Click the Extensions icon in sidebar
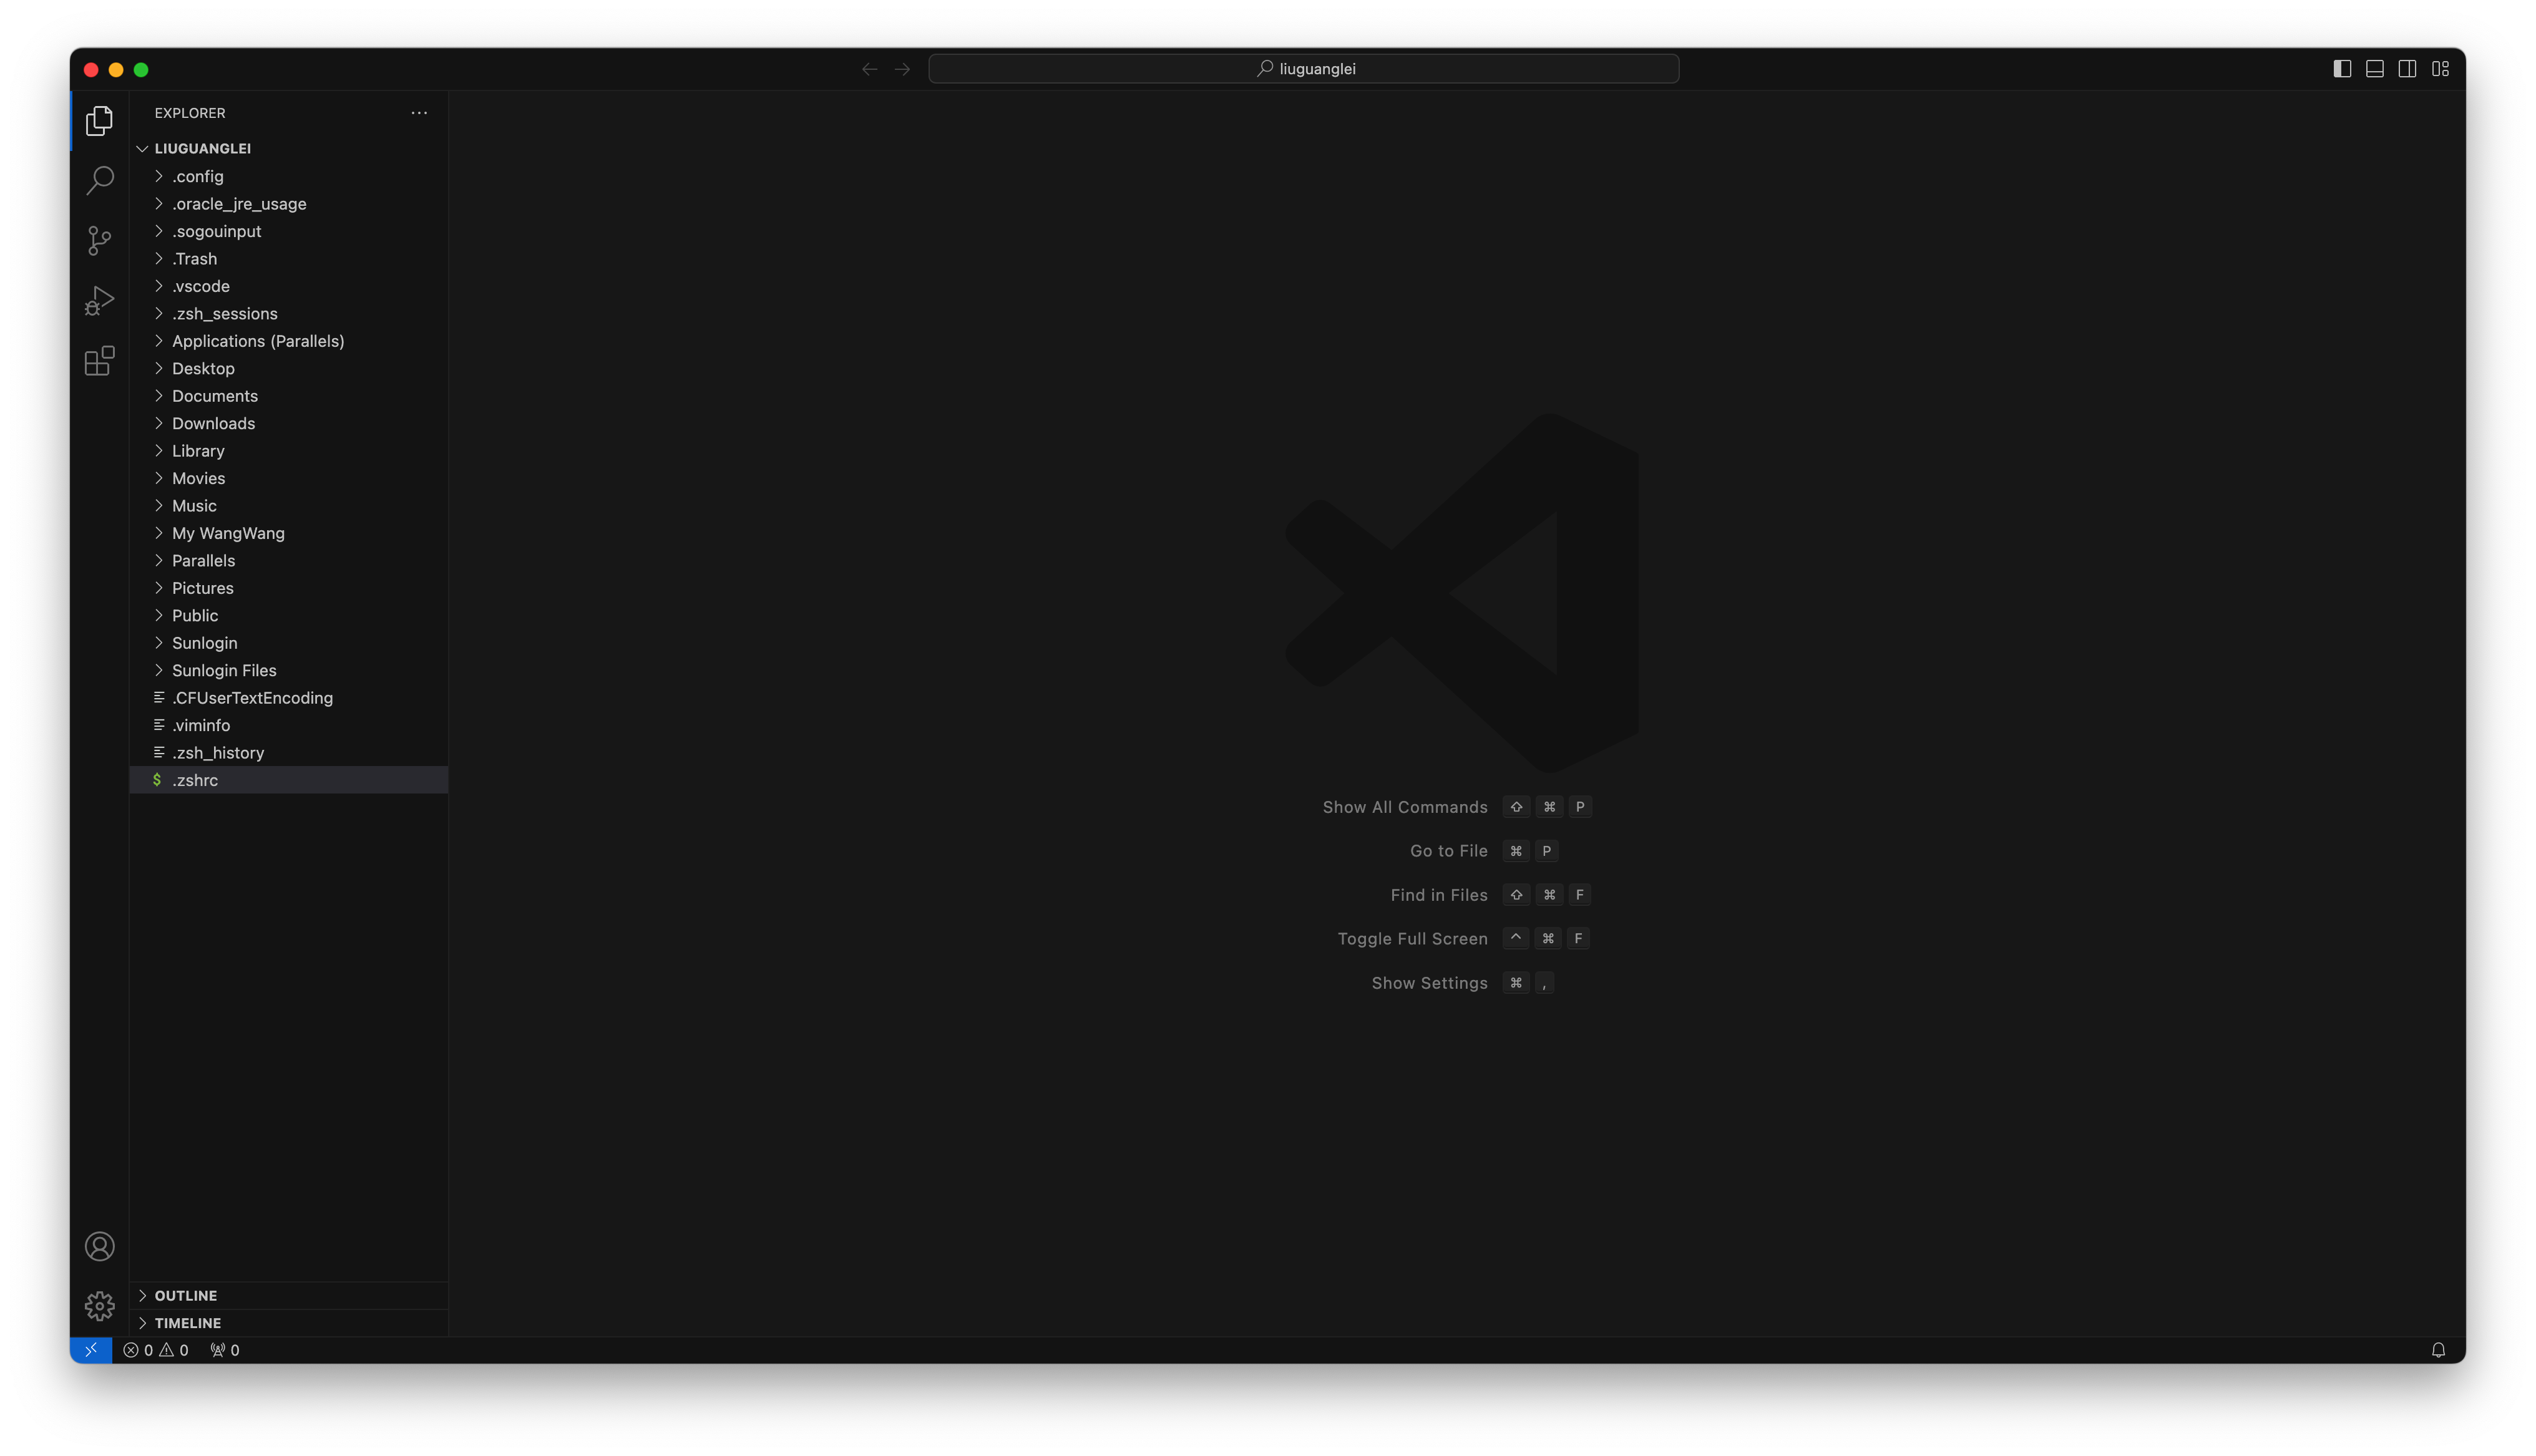Image resolution: width=2536 pixels, height=1456 pixels. pyautogui.click(x=99, y=361)
